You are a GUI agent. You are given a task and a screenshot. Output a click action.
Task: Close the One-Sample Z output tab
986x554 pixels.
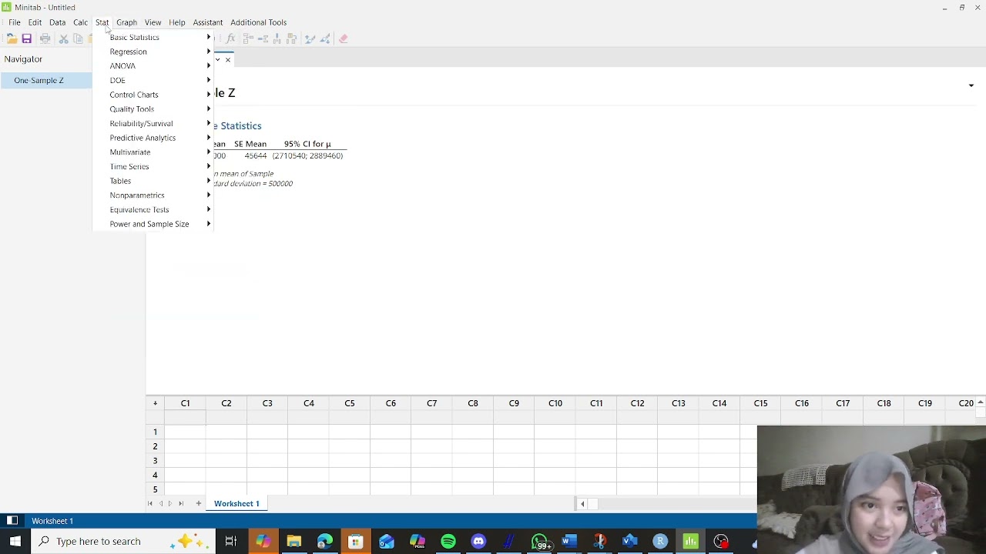pos(228,59)
